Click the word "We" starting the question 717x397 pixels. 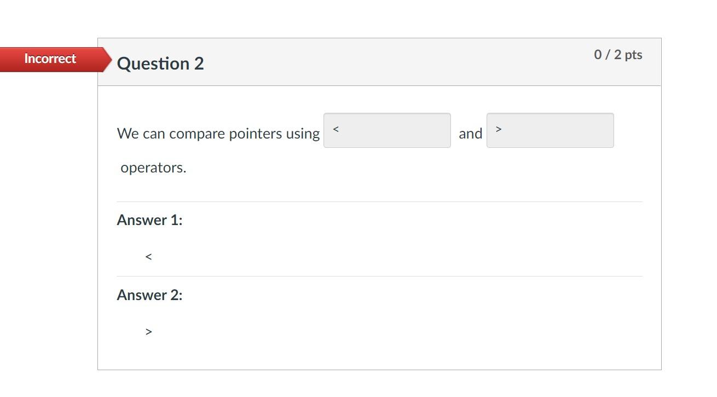click(x=128, y=134)
